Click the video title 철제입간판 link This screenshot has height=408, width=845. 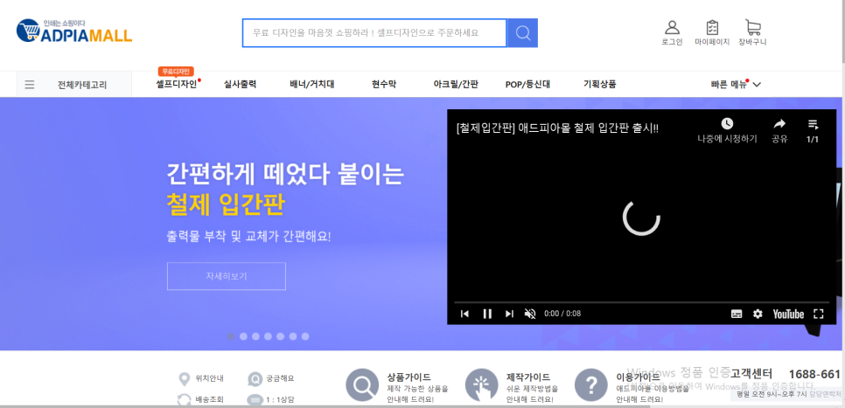[557, 128]
